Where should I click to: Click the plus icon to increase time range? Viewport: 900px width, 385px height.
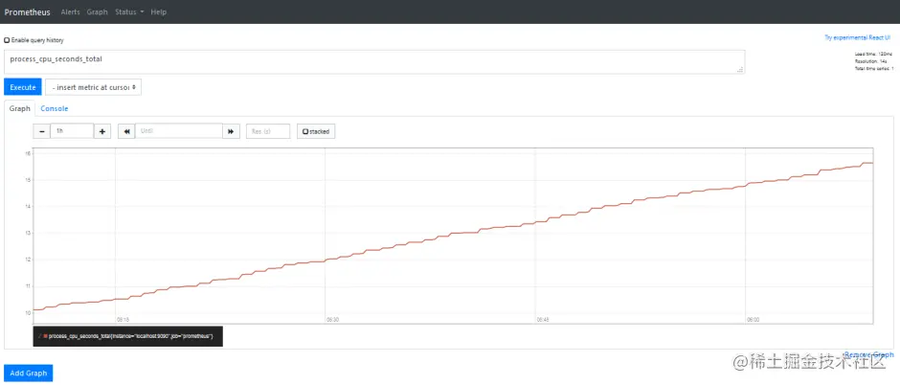click(102, 131)
